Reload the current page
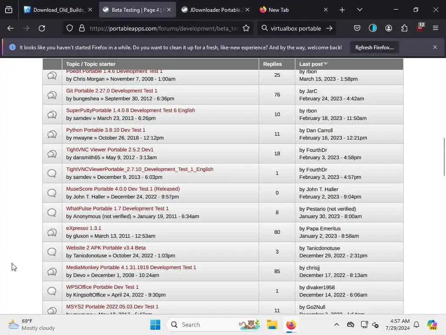 [x=42, y=28]
